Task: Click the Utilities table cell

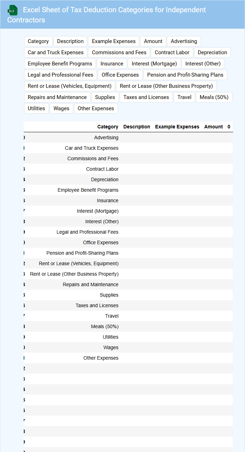Action: pos(111,337)
